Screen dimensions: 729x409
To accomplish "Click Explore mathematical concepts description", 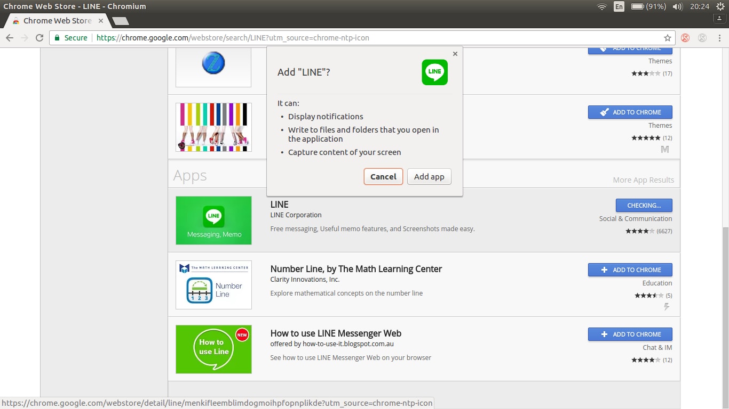I will pyautogui.click(x=346, y=293).
